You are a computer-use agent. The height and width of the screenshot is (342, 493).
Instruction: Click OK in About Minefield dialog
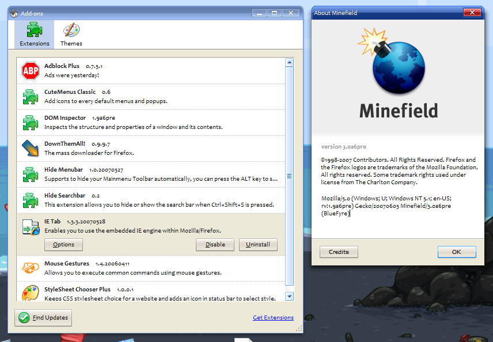click(x=457, y=252)
